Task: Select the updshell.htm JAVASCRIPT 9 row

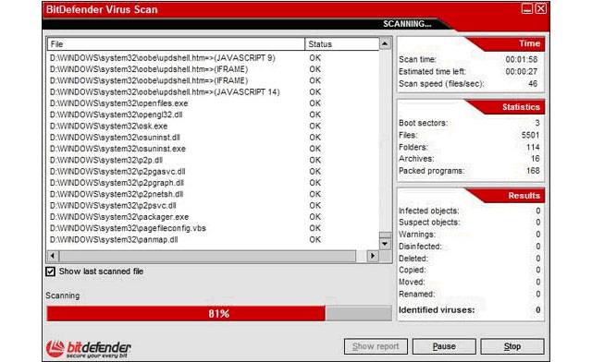Action: pos(214,58)
